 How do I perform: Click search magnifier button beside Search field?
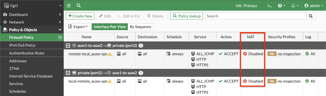coord(311,16)
